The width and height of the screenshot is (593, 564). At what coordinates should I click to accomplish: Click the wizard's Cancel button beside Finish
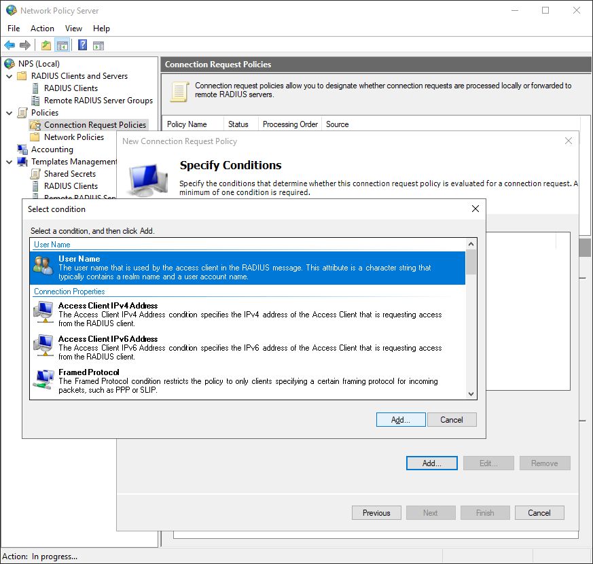click(539, 512)
